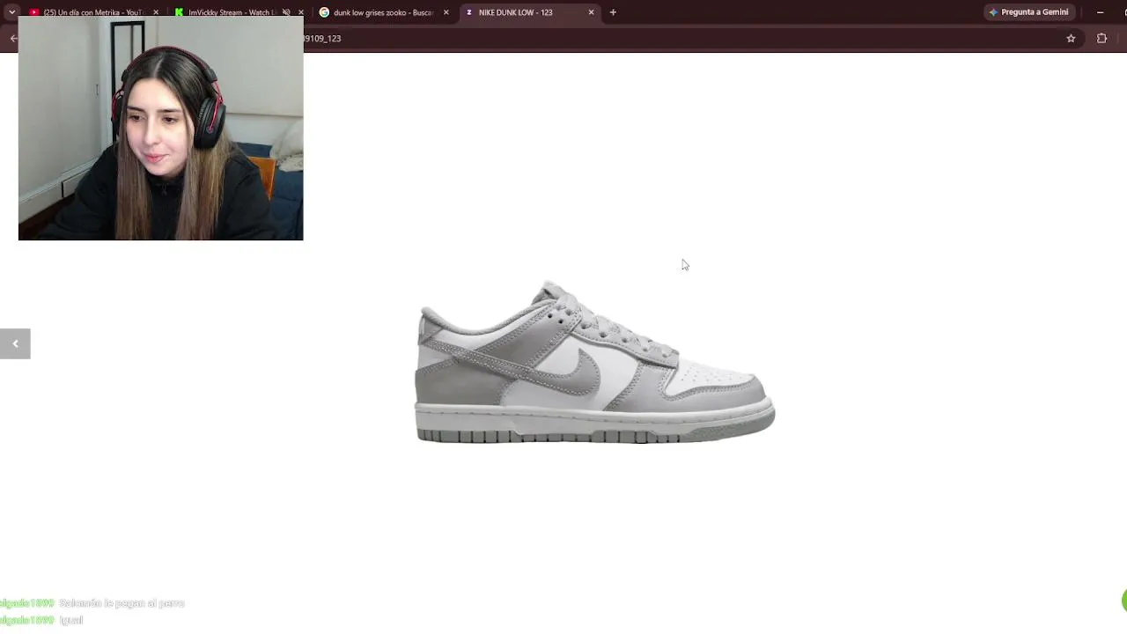Unmute the ImVickky Stream tab audio icon

click(286, 12)
